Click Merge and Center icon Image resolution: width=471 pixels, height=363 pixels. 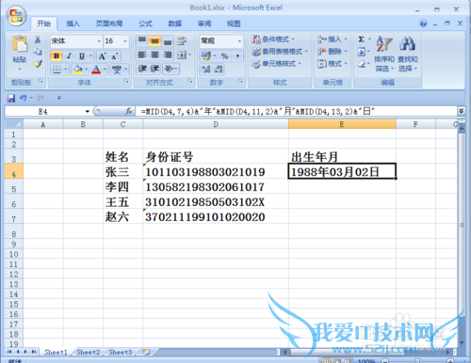182,55
